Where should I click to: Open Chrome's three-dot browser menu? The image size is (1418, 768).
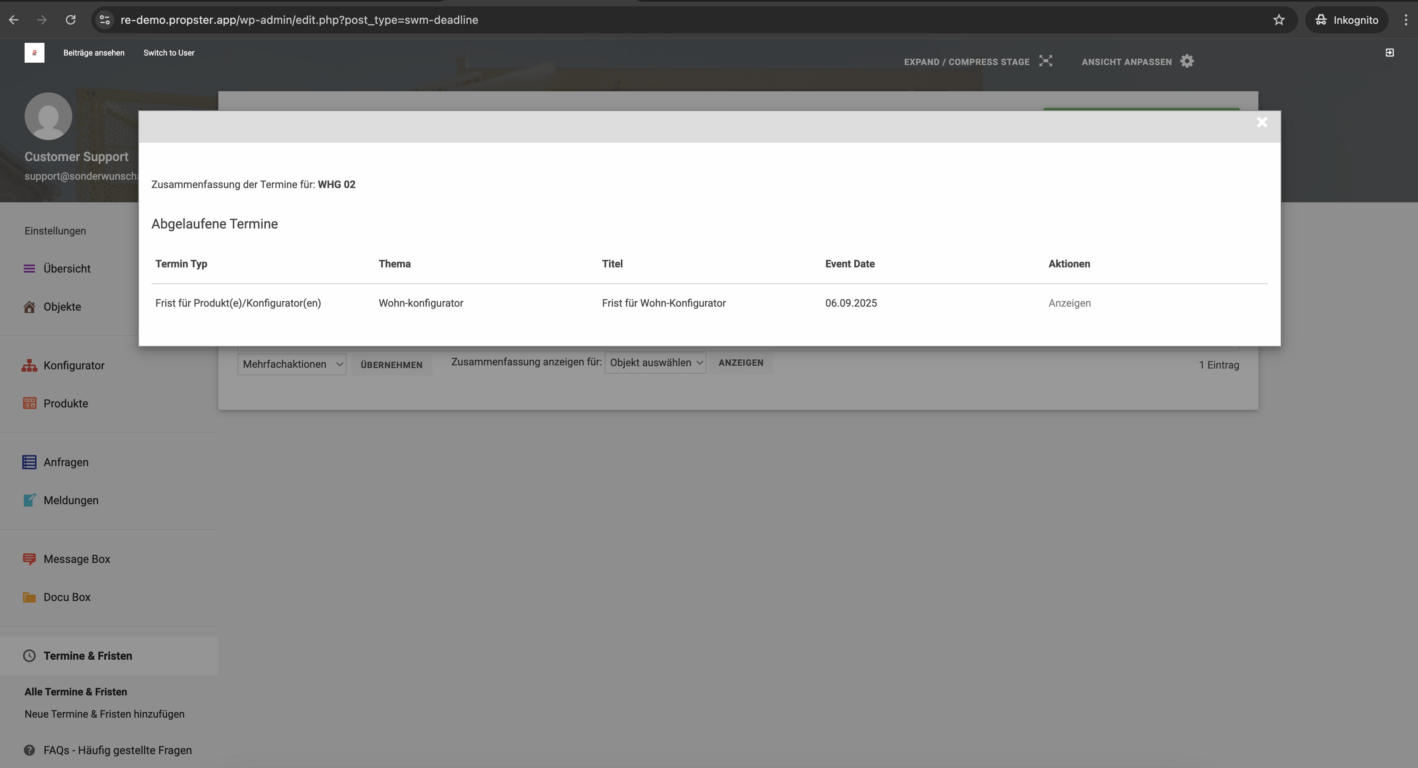point(1405,20)
